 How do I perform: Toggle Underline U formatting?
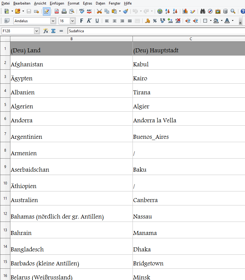(x=97, y=21)
